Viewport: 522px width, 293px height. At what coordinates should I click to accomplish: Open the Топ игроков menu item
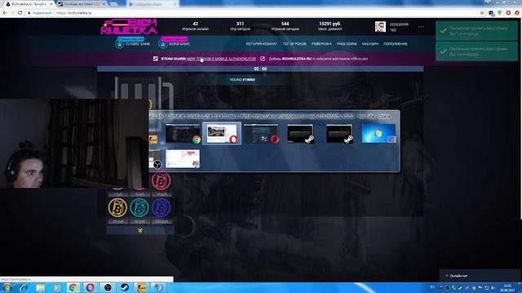pos(294,44)
